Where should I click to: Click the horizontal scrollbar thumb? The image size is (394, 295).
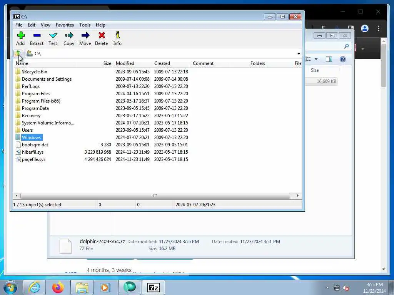coord(155,196)
